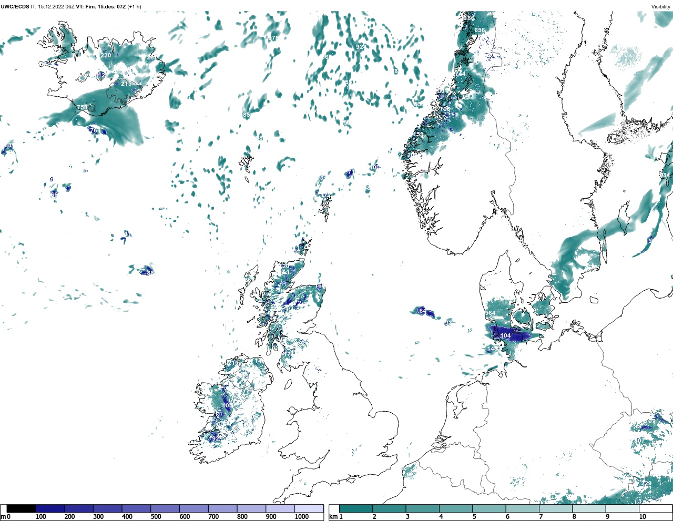The height and width of the screenshot is (521, 673).
Task: Click the "186" value at the top of Norway
Action: [x=469, y=18]
